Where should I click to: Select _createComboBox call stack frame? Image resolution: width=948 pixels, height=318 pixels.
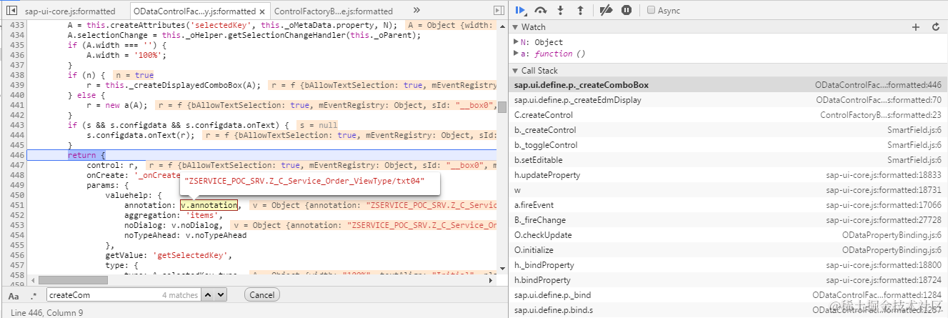coord(727,85)
